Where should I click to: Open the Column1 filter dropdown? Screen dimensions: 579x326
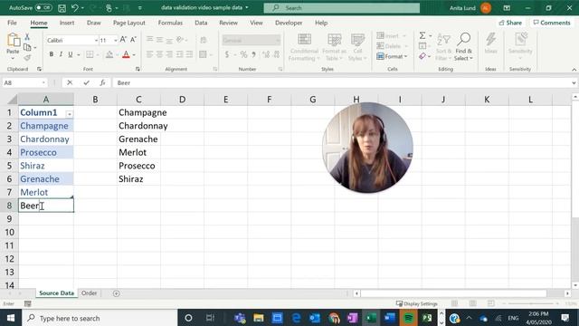(x=69, y=114)
